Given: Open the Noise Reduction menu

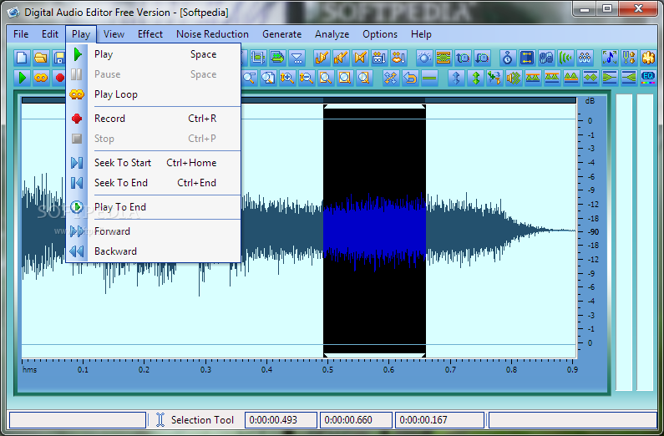Looking at the screenshot, I should point(212,34).
